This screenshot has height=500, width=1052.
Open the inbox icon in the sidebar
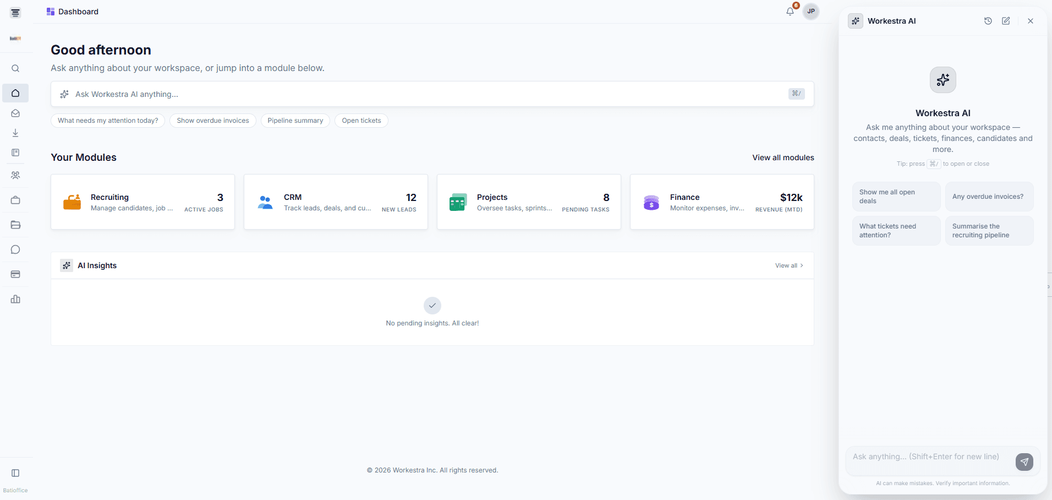pos(15,113)
